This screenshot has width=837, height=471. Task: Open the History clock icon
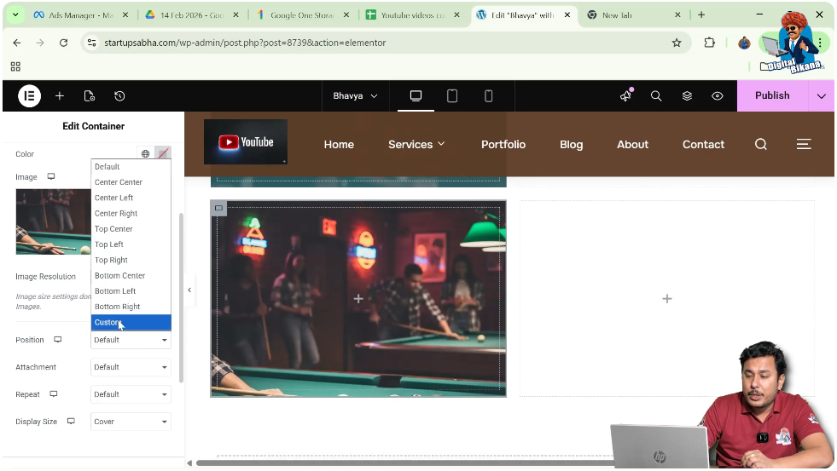(x=119, y=96)
